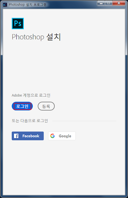The width and height of the screenshot is (128, 198).
Task: Click the colorful Google G icon
Action: coord(52,136)
